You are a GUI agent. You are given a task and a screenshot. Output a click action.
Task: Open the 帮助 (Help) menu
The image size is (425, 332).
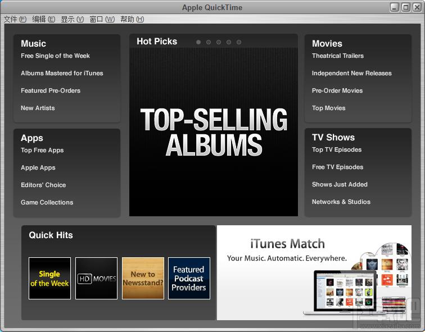[x=132, y=19]
